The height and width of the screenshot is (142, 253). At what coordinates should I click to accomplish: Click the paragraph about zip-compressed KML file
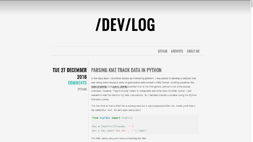point(143,108)
